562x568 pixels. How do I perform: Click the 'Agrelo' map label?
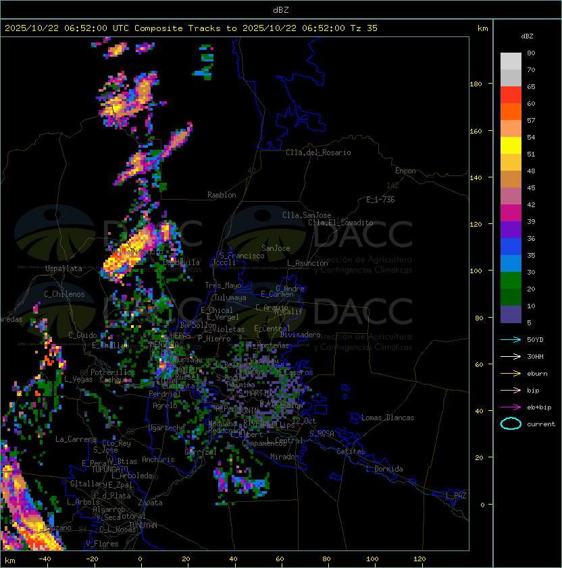coord(165,405)
